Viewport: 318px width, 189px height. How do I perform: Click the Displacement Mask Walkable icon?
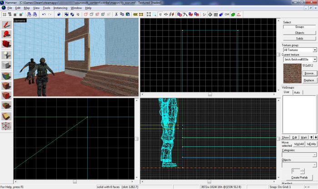[191, 15]
